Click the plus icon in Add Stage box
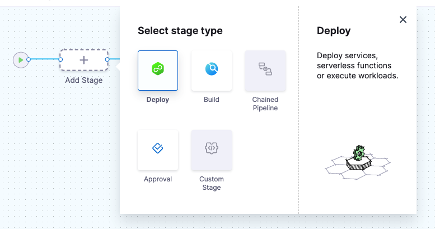 tap(83, 59)
